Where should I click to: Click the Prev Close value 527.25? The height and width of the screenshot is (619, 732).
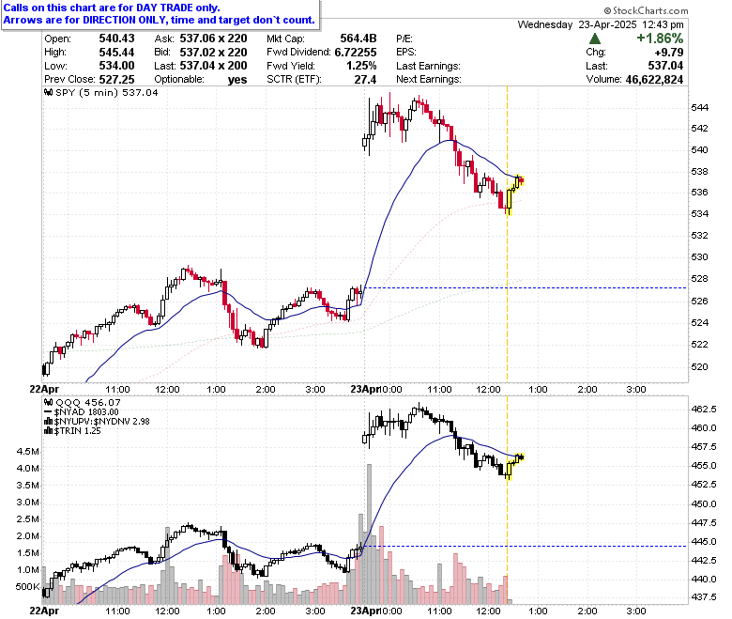[116, 80]
